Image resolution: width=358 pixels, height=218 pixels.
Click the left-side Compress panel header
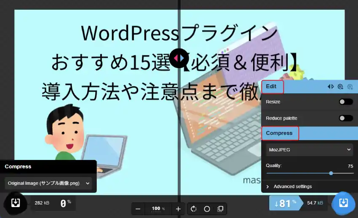click(x=48, y=167)
